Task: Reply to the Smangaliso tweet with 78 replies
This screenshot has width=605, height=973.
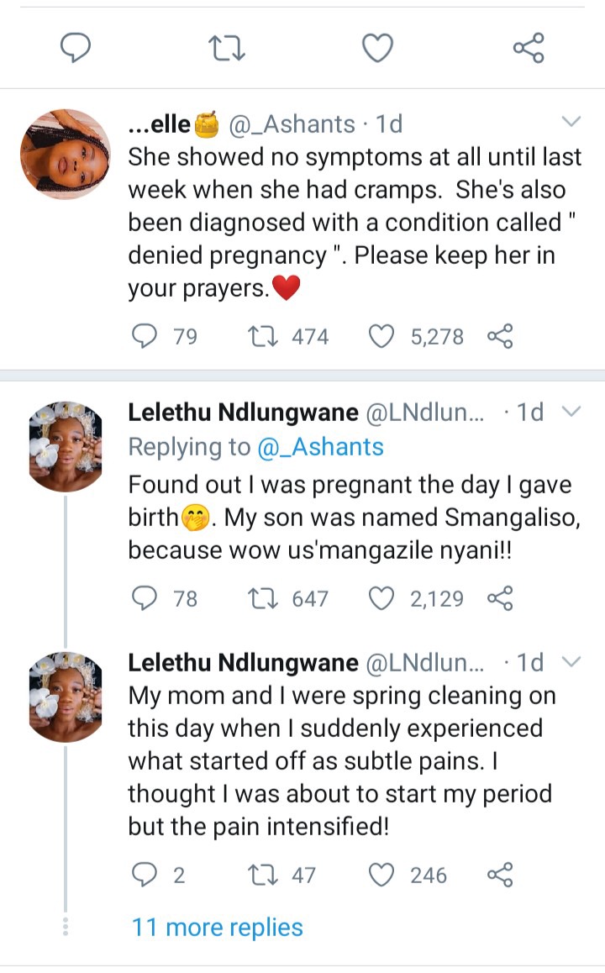Action: coord(146,598)
